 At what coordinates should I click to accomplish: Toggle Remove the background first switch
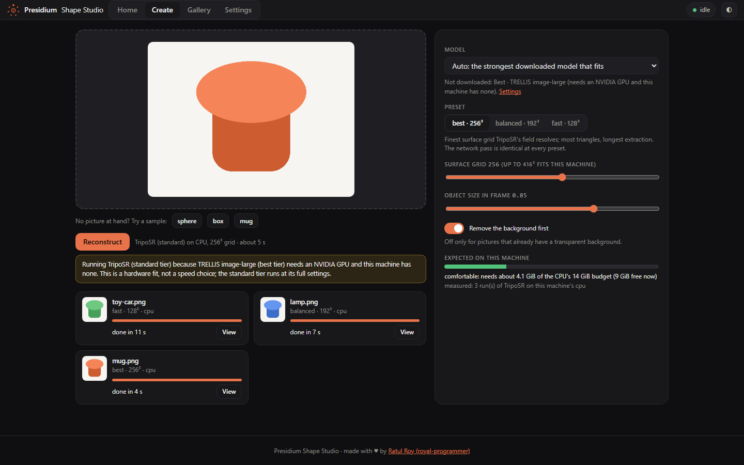click(454, 228)
